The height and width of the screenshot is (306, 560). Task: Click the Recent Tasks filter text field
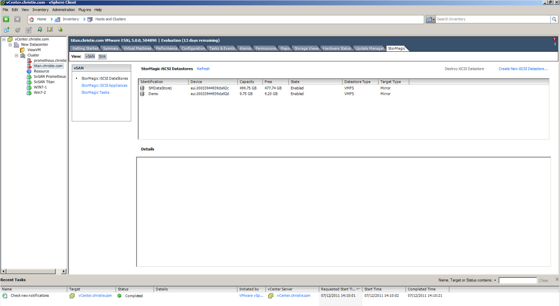coord(518,280)
